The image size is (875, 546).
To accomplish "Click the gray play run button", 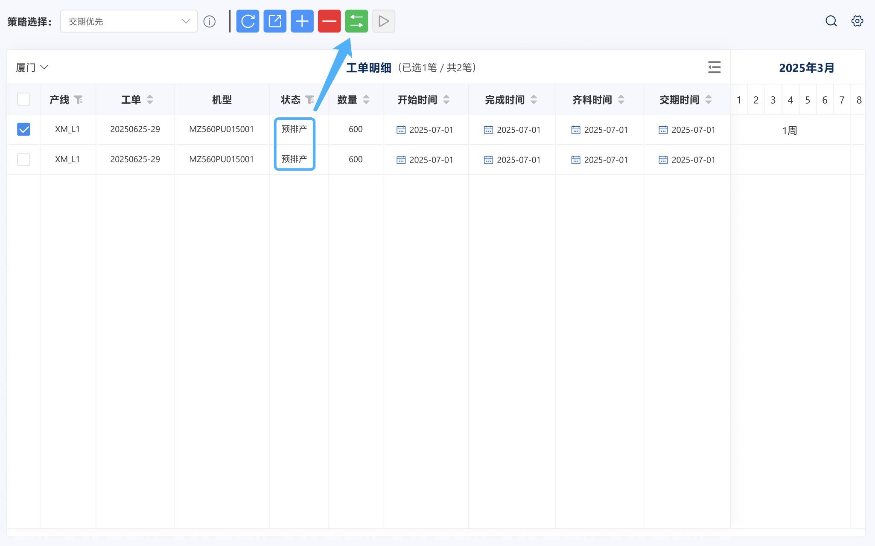I will click(x=384, y=21).
